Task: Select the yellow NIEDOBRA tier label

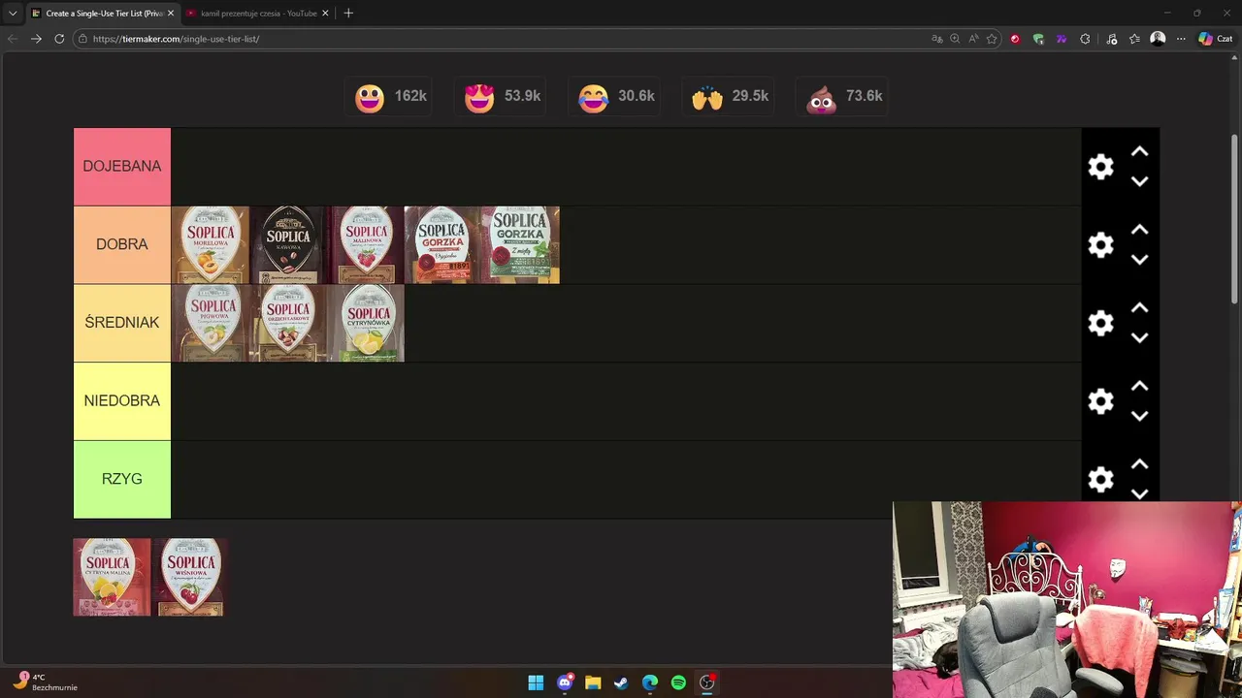Action: [x=122, y=401]
